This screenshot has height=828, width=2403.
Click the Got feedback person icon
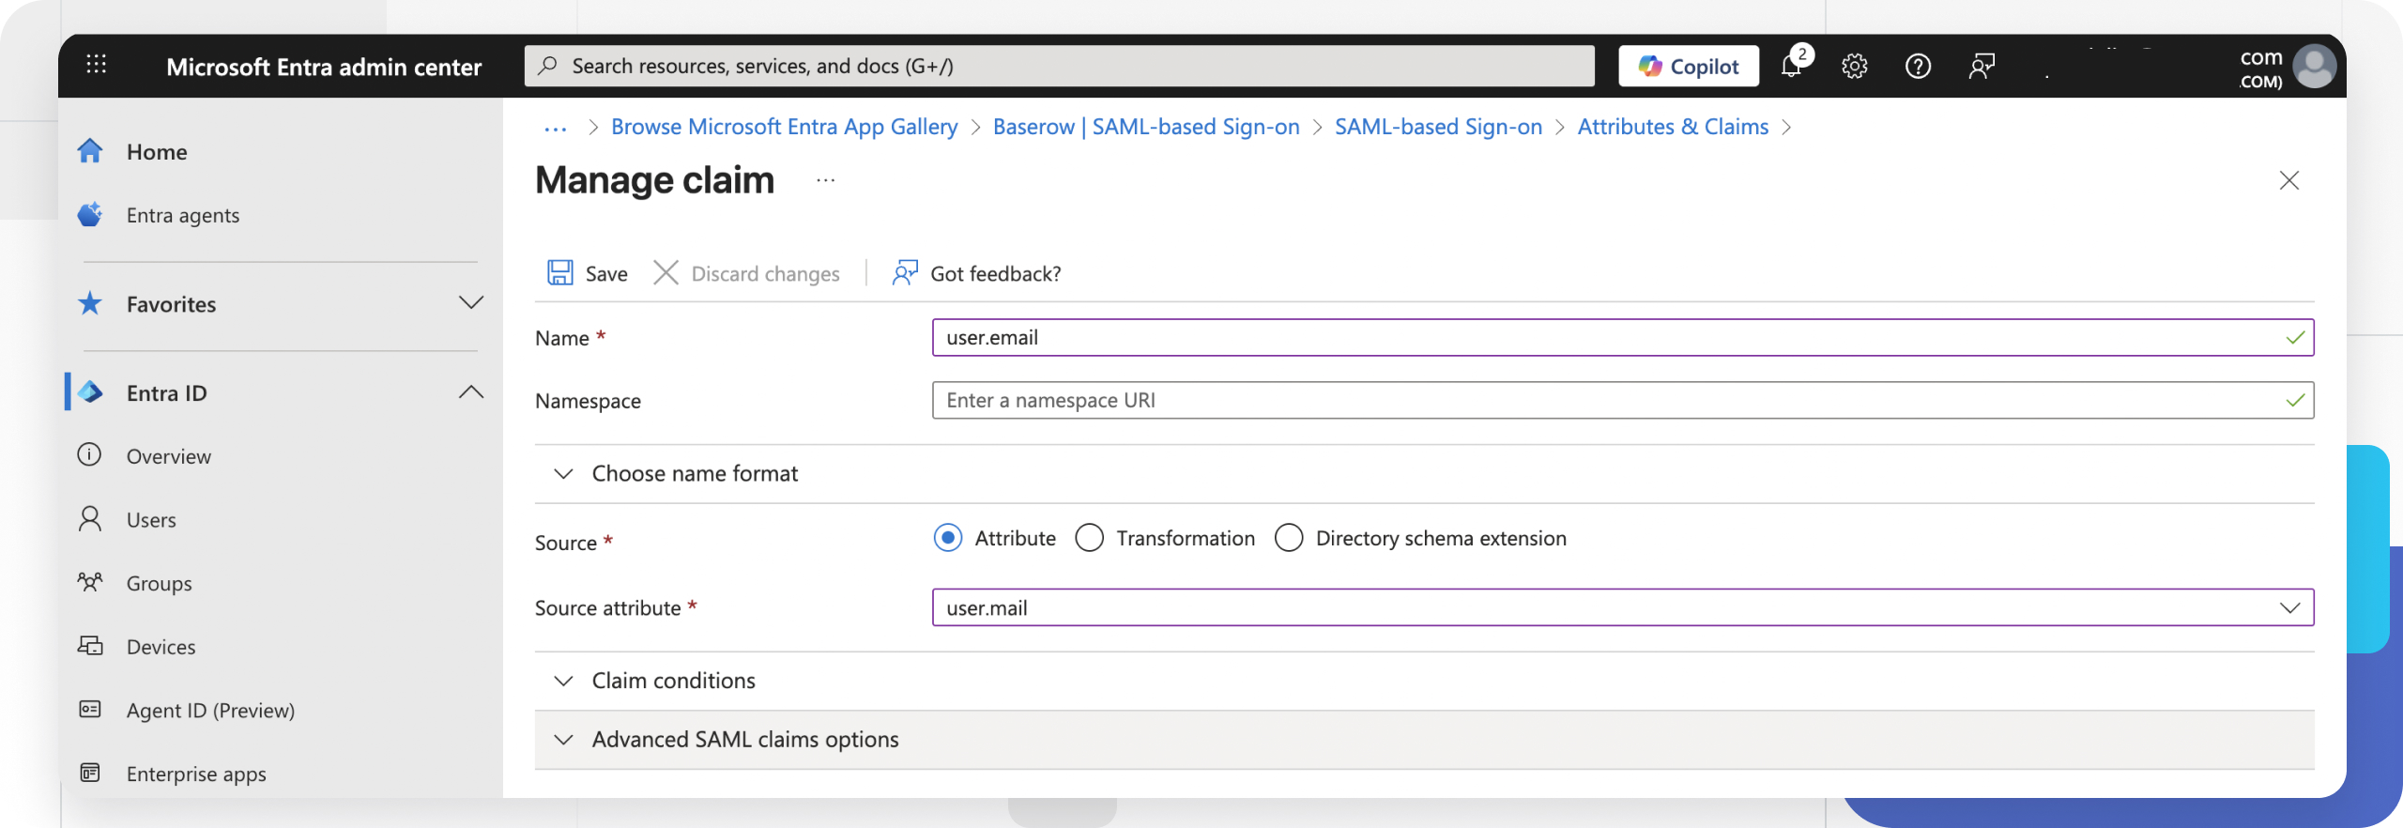[905, 272]
